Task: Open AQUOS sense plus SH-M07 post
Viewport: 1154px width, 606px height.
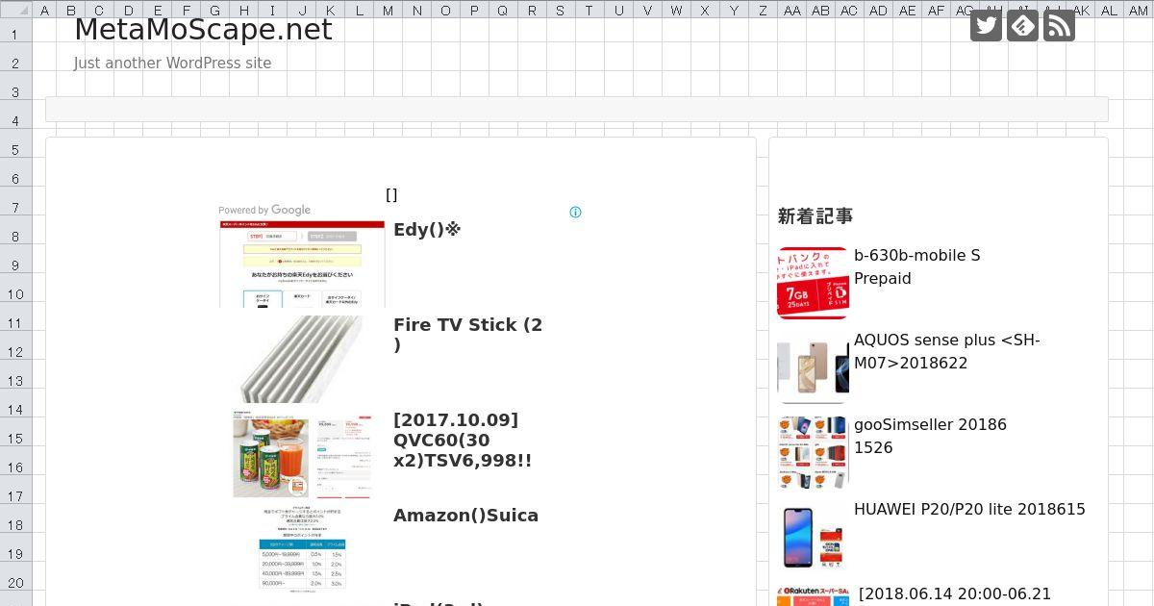Action: pyautogui.click(x=946, y=351)
